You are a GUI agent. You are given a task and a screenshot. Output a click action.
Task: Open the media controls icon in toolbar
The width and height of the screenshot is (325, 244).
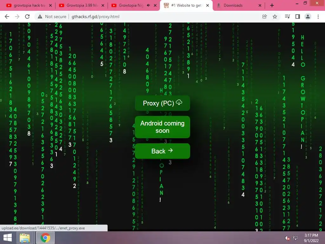[287, 17]
